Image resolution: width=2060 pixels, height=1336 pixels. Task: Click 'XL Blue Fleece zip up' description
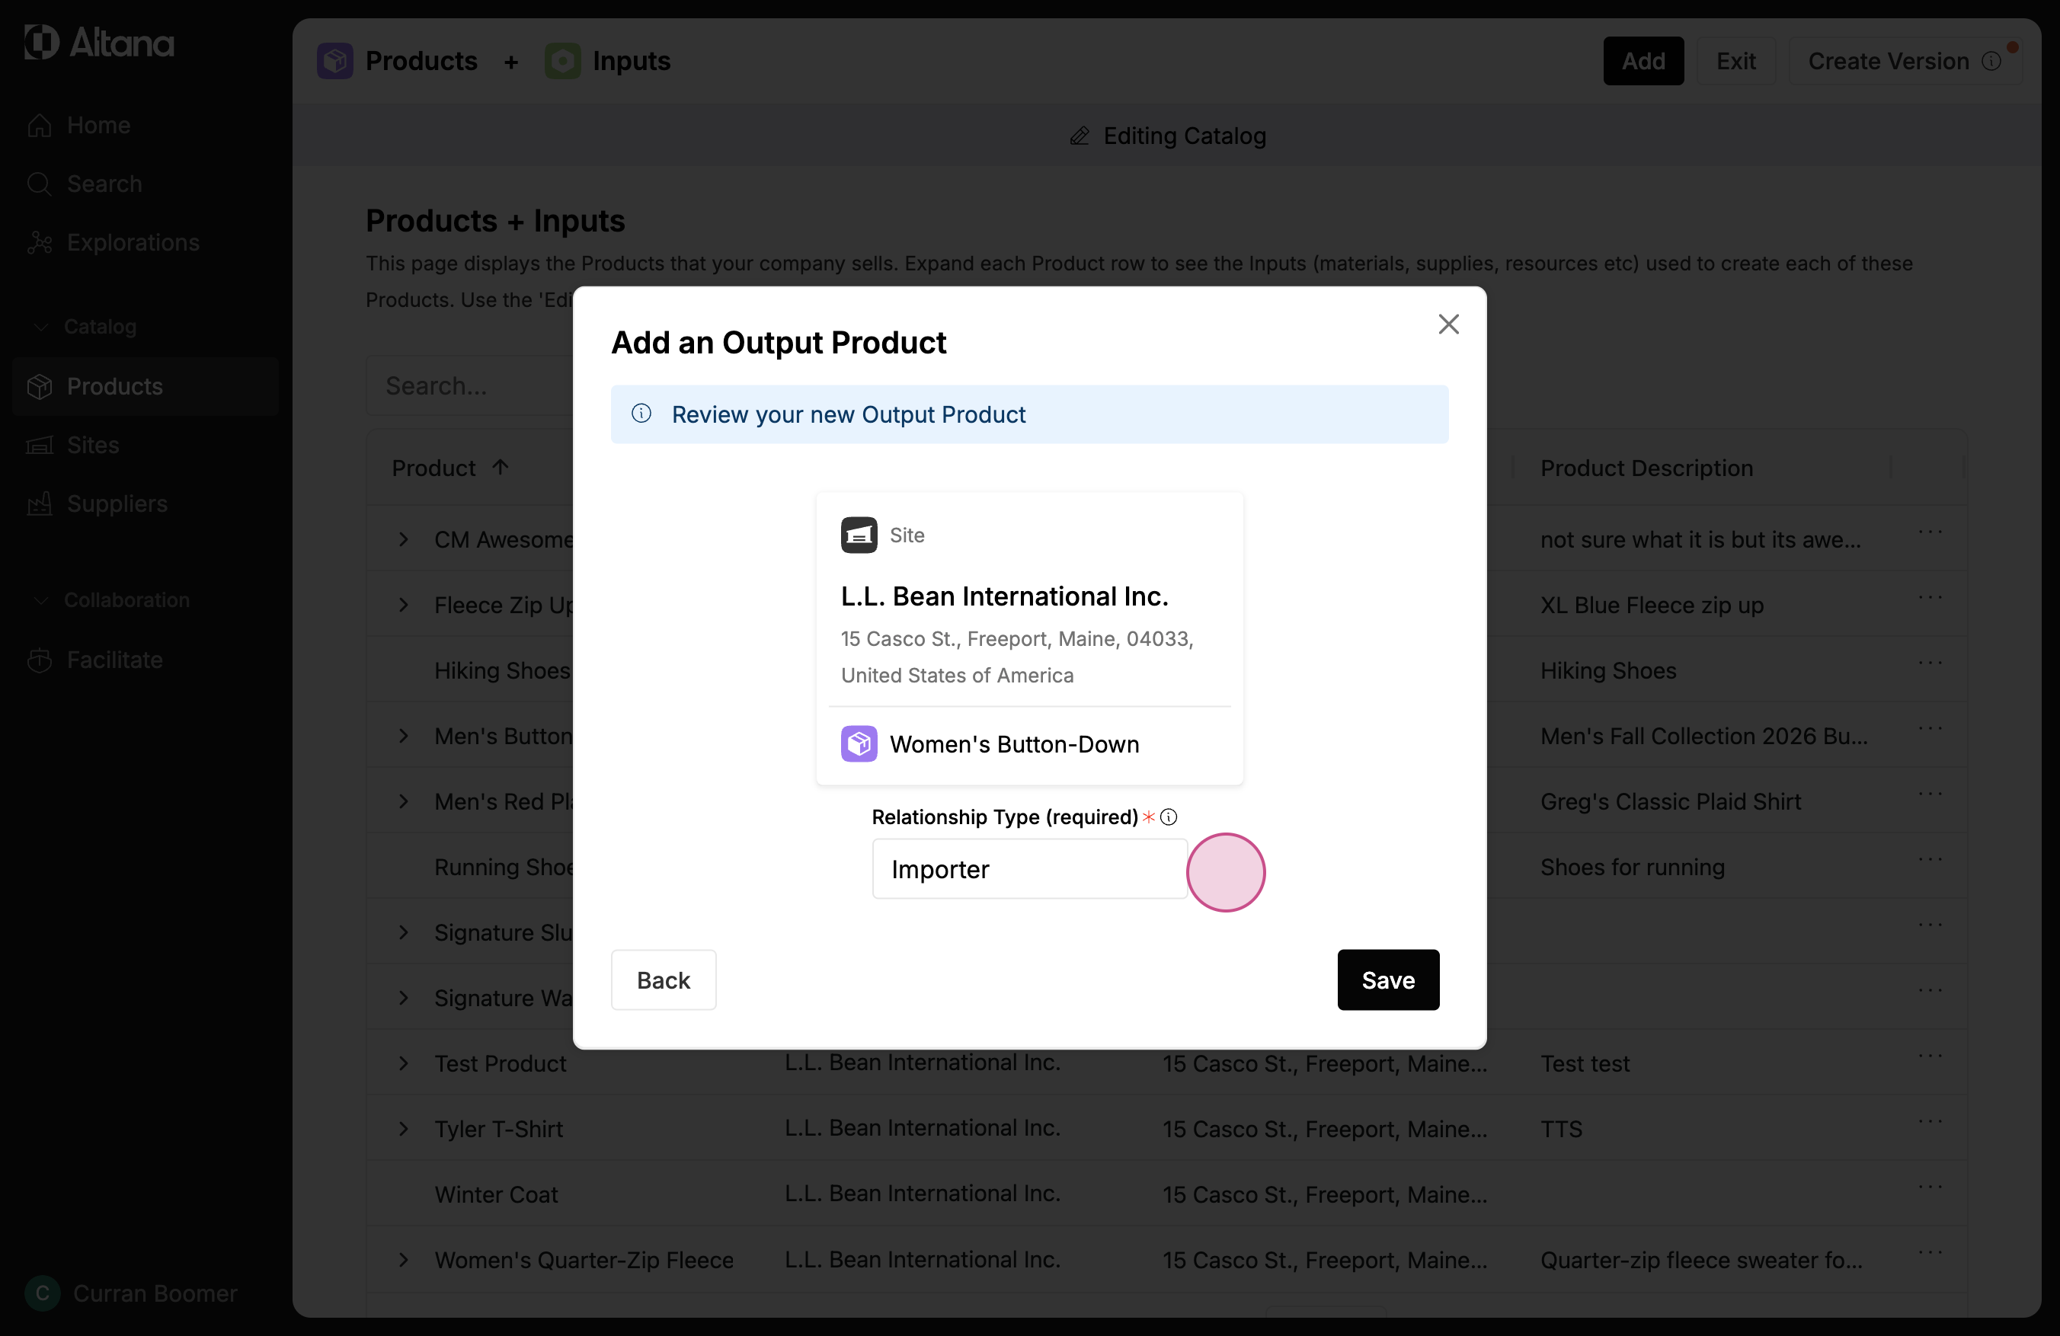pos(1652,605)
